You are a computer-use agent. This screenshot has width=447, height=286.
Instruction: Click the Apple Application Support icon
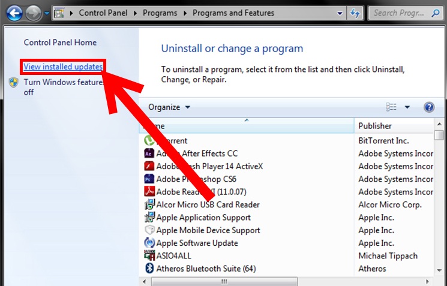pos(149,218)
